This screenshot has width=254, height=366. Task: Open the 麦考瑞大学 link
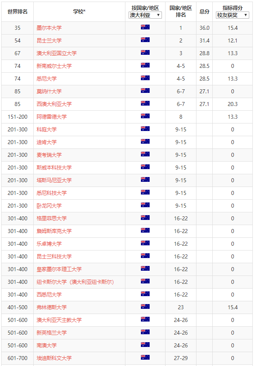(x=49, y=155)
